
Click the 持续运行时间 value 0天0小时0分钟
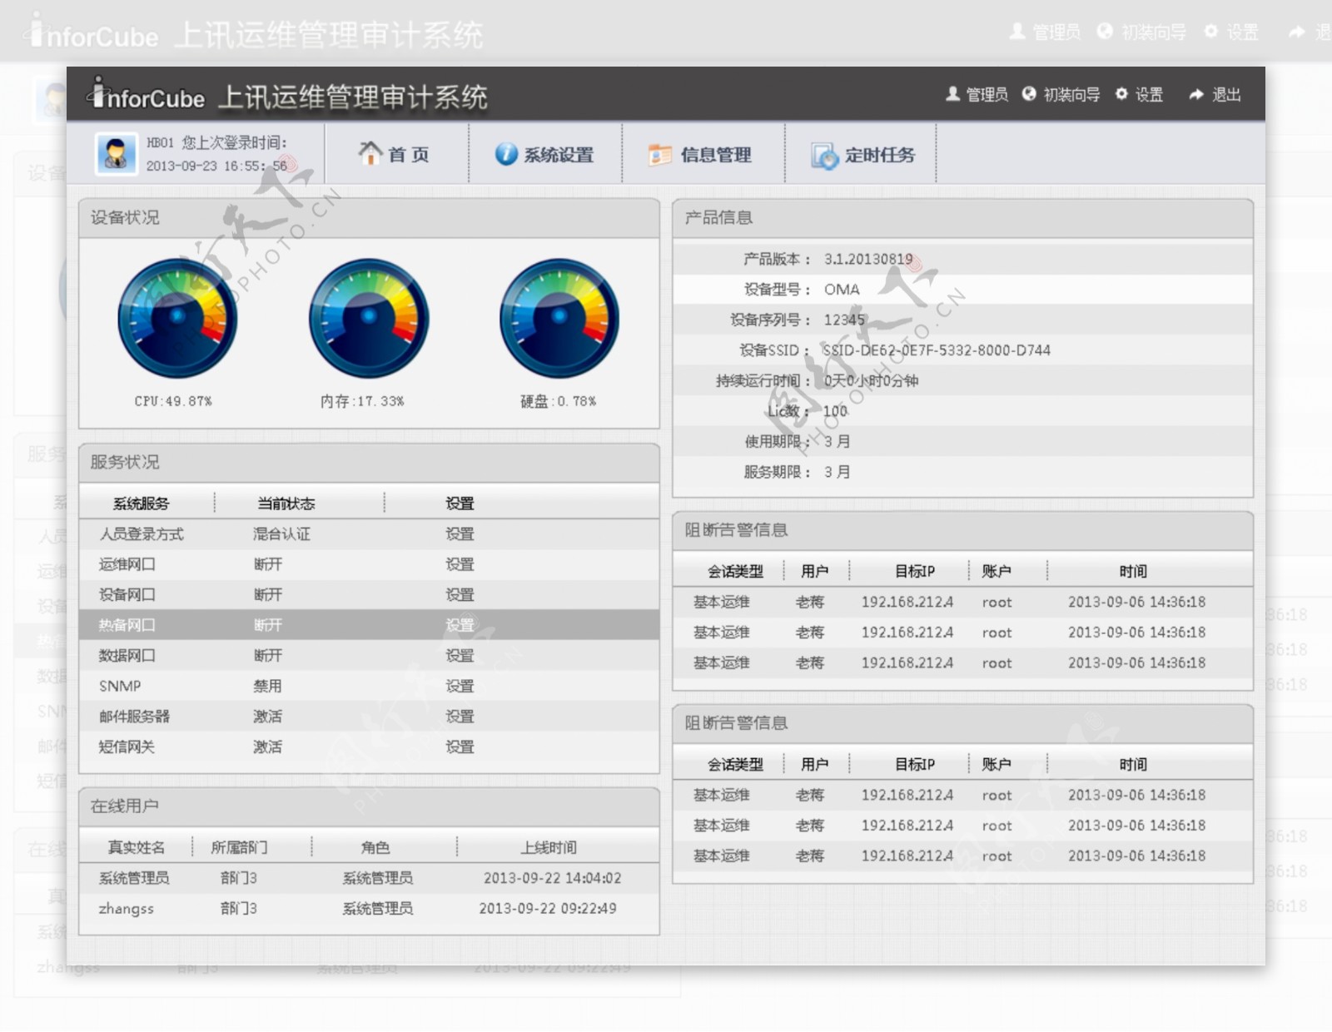tap(871, 380)
